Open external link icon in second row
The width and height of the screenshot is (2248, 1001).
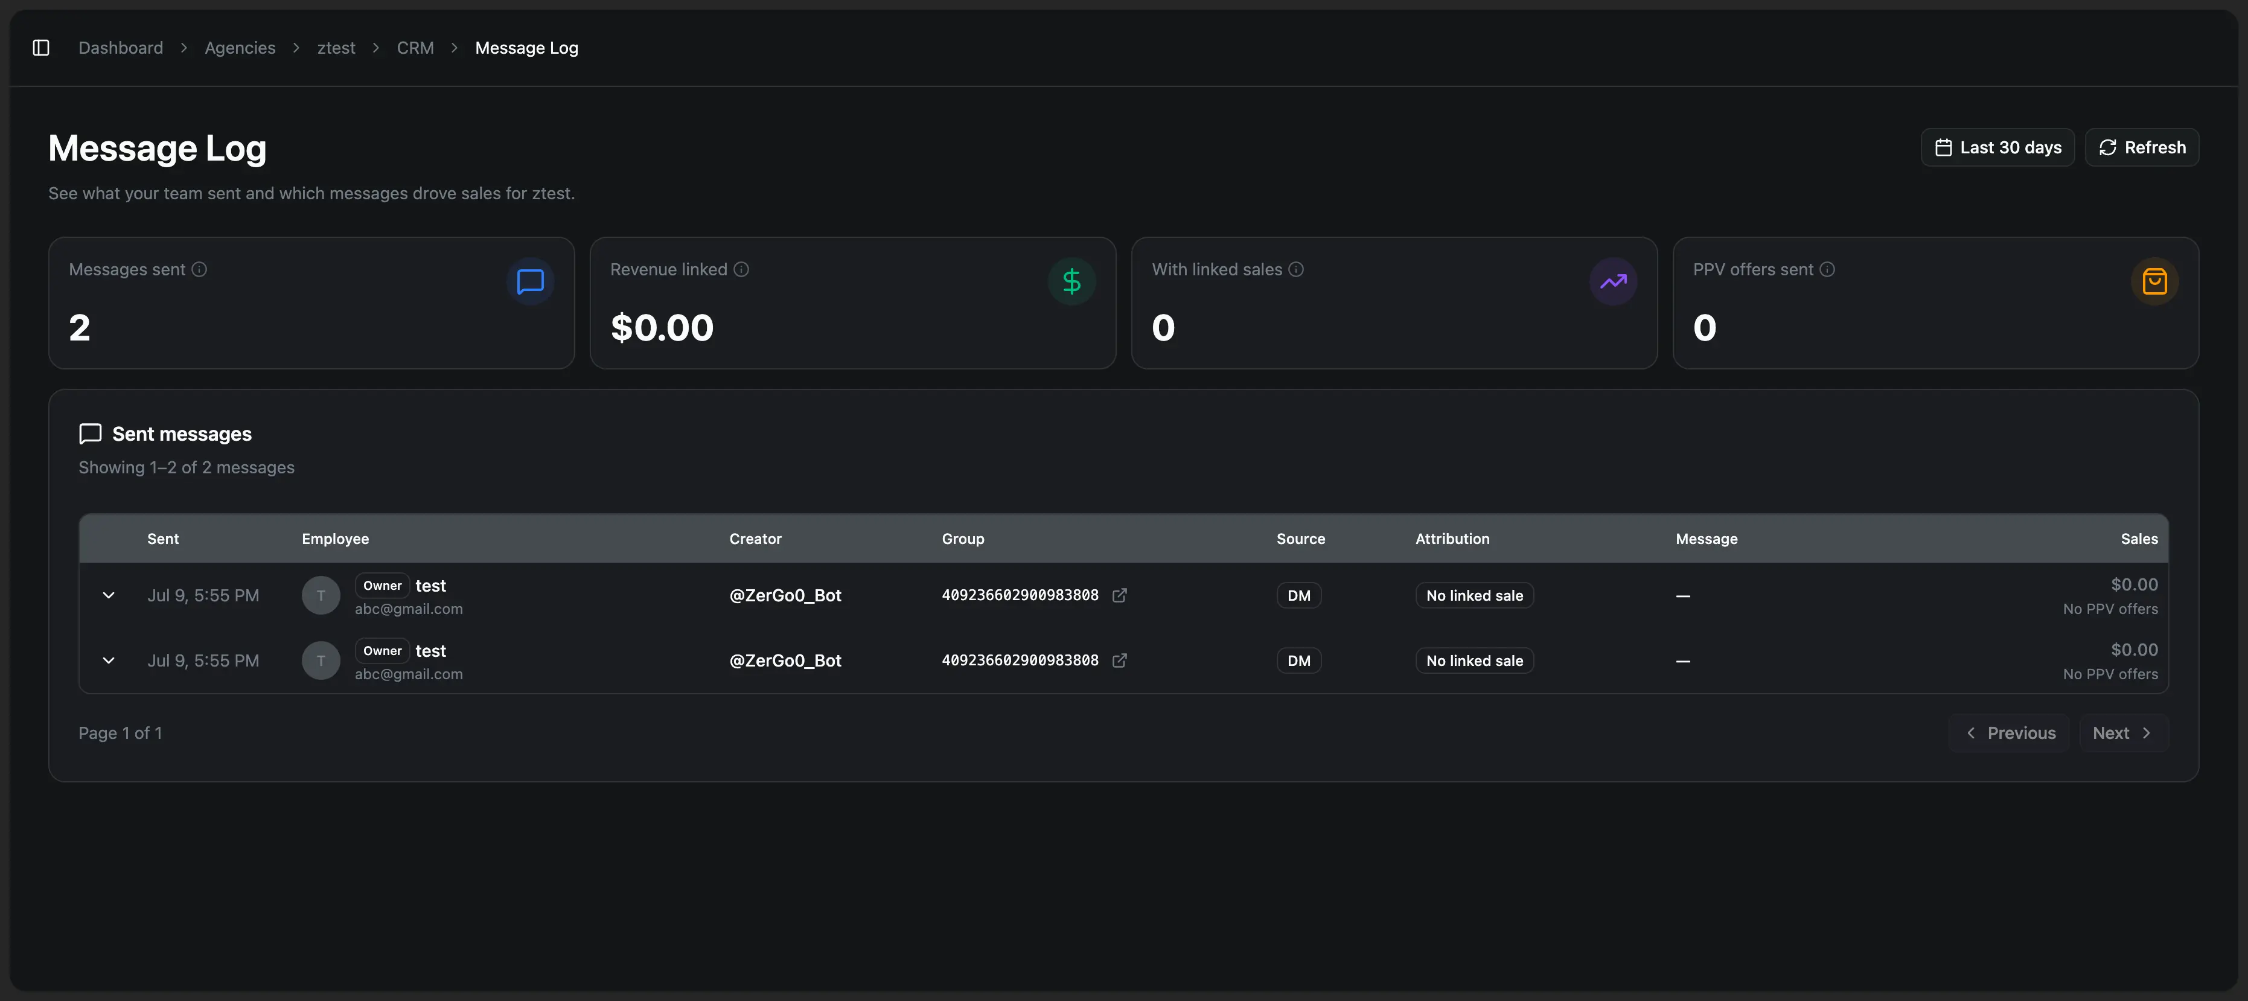click(1120, 660)
